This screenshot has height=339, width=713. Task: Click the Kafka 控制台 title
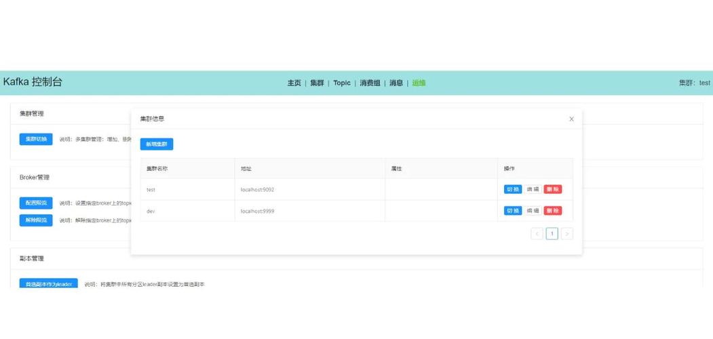point(33,82)
